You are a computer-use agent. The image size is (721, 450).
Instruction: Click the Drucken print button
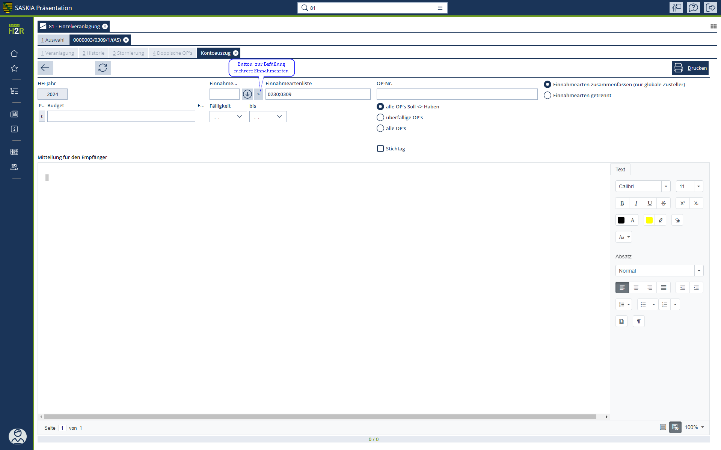pyautogui.click(x=690, y=68)
